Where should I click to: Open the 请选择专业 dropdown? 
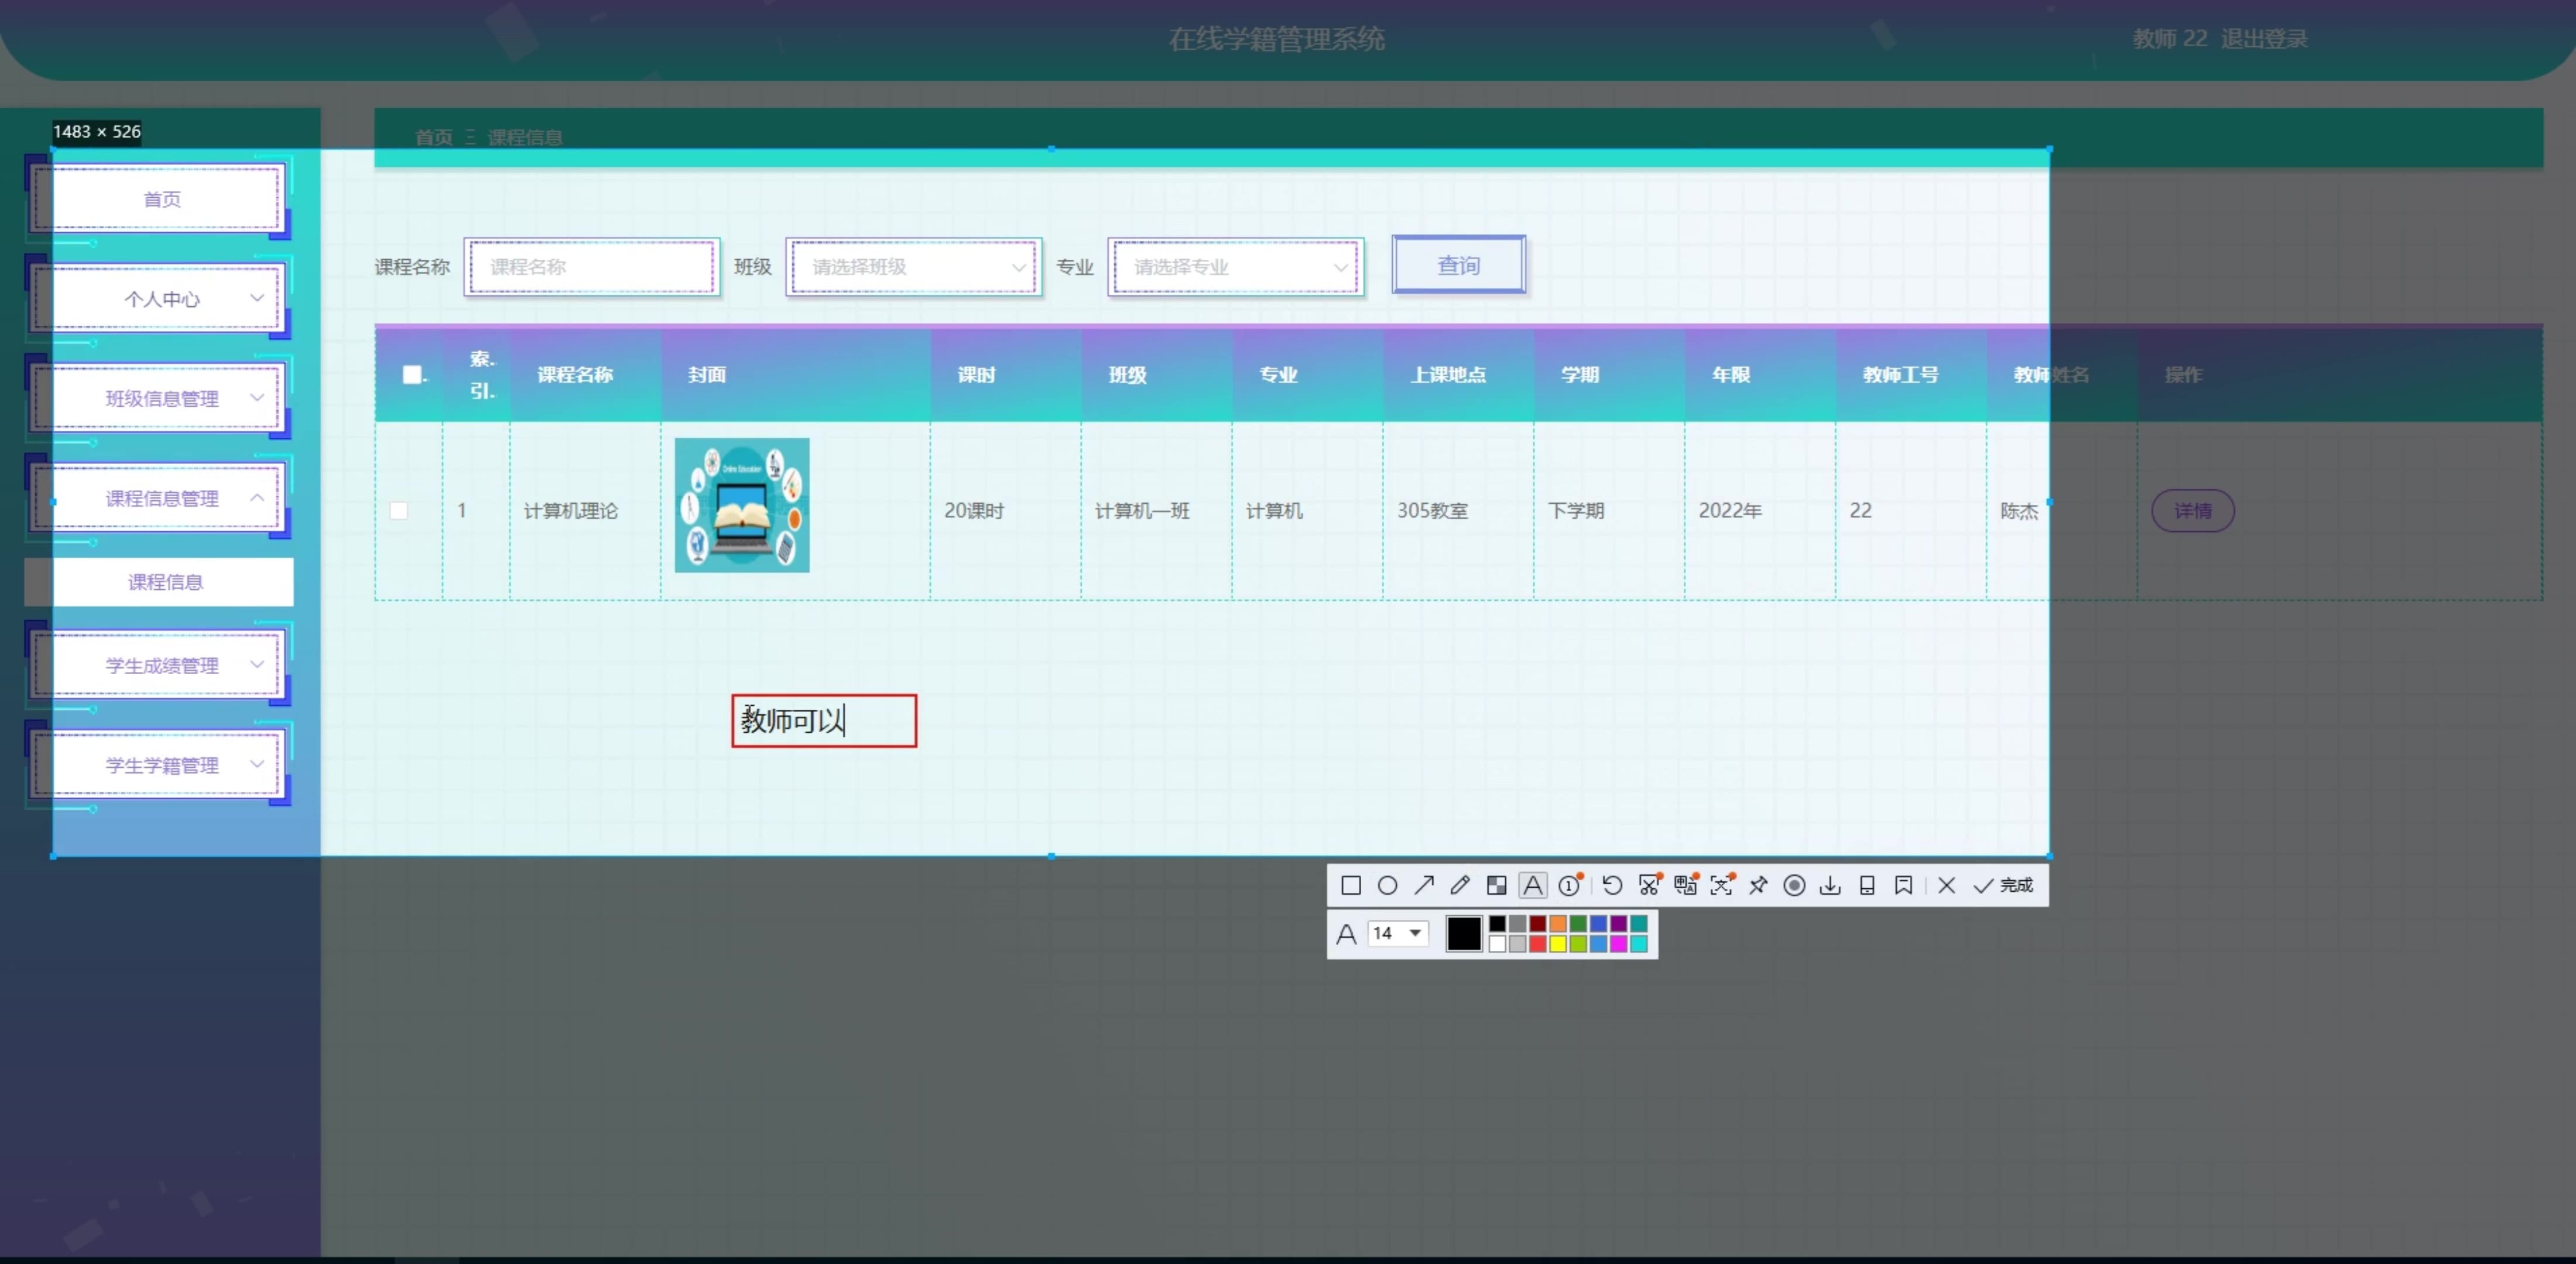click(x=1236, y=267)
